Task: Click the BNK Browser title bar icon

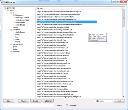Action: point(2,2)
